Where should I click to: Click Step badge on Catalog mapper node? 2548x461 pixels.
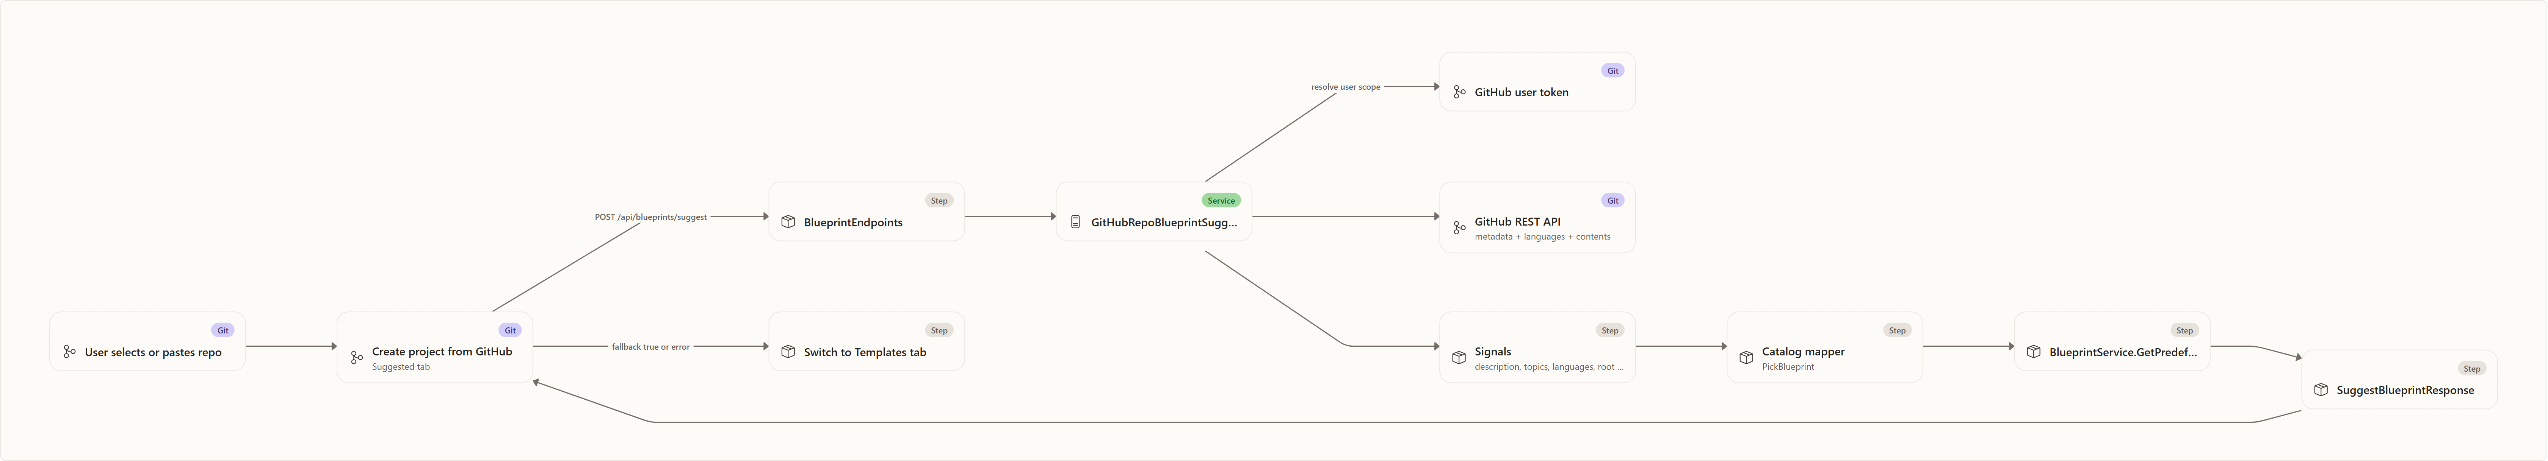pyautogui.click(x=1897, y=331)
